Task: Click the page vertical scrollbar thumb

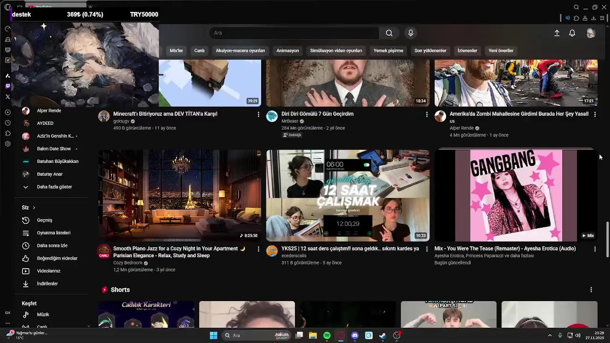Action: (607, 240)
